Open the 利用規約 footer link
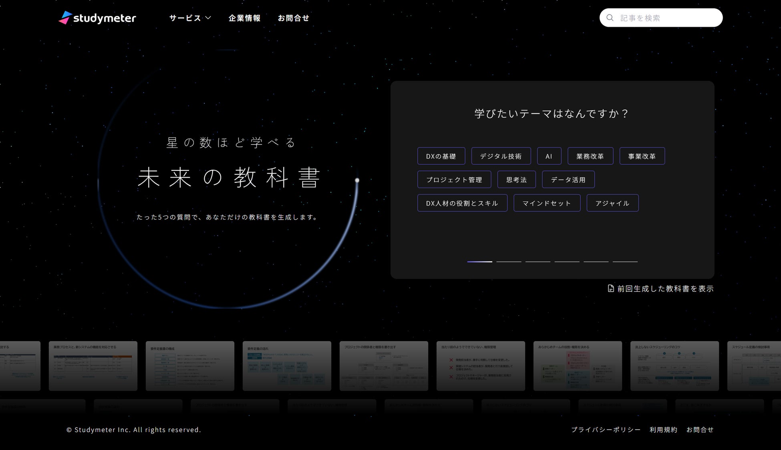The image size is (781, 450). click(663, 430)
